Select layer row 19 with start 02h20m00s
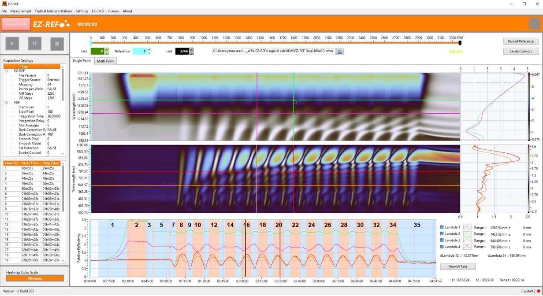This screenshot has height=296, width=543. tap(32, 260)
